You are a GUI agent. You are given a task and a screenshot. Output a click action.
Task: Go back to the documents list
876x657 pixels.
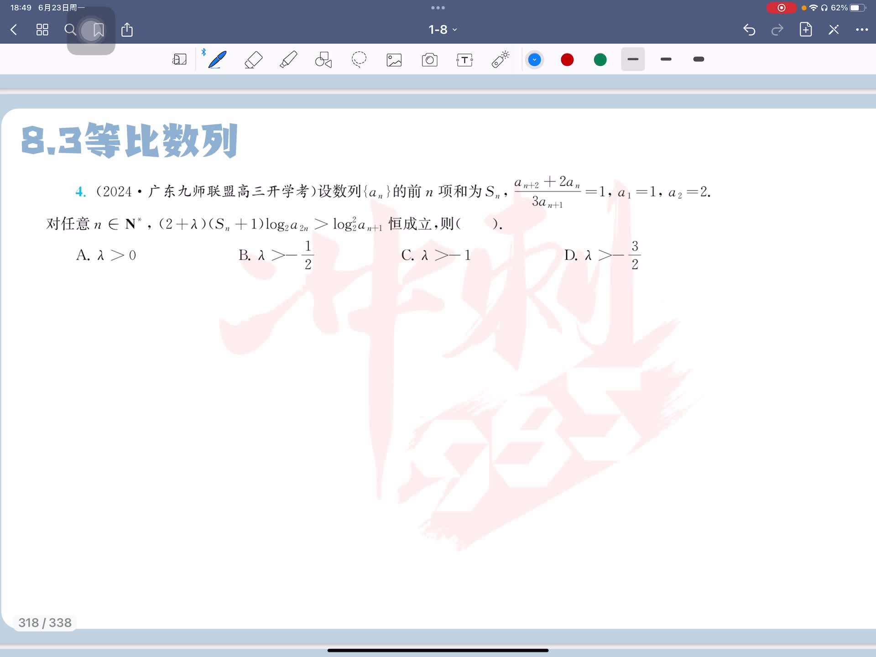(x=14, y=30)
